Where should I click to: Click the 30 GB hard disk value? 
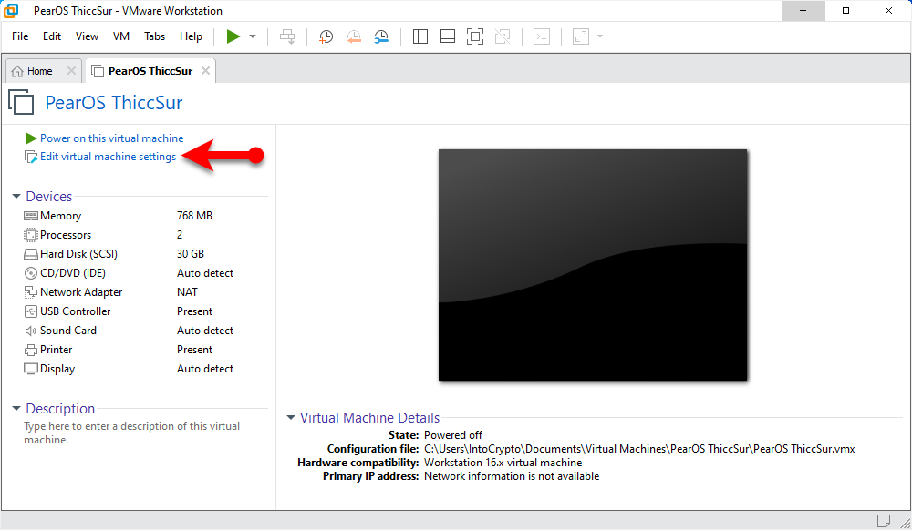click(191, 254)
